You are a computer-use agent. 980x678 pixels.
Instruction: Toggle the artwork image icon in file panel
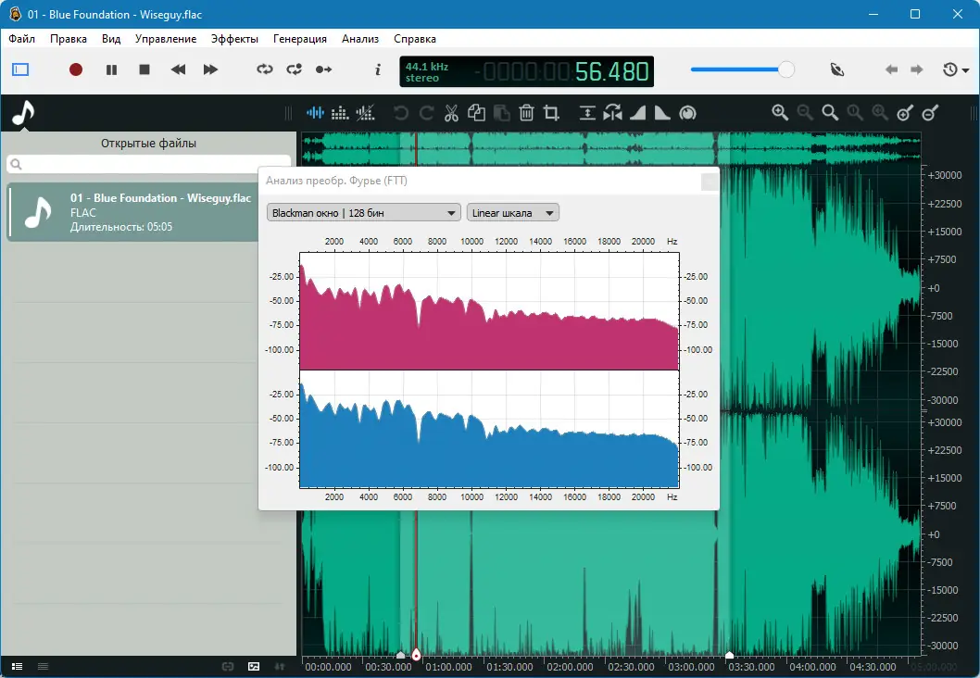(x=254, y=667)
